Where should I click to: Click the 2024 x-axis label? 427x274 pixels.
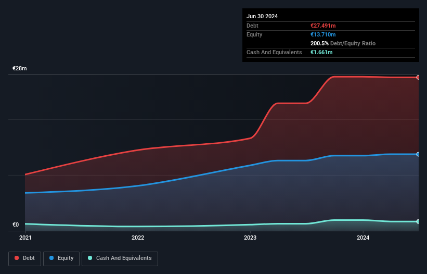[x=363, y=238]
